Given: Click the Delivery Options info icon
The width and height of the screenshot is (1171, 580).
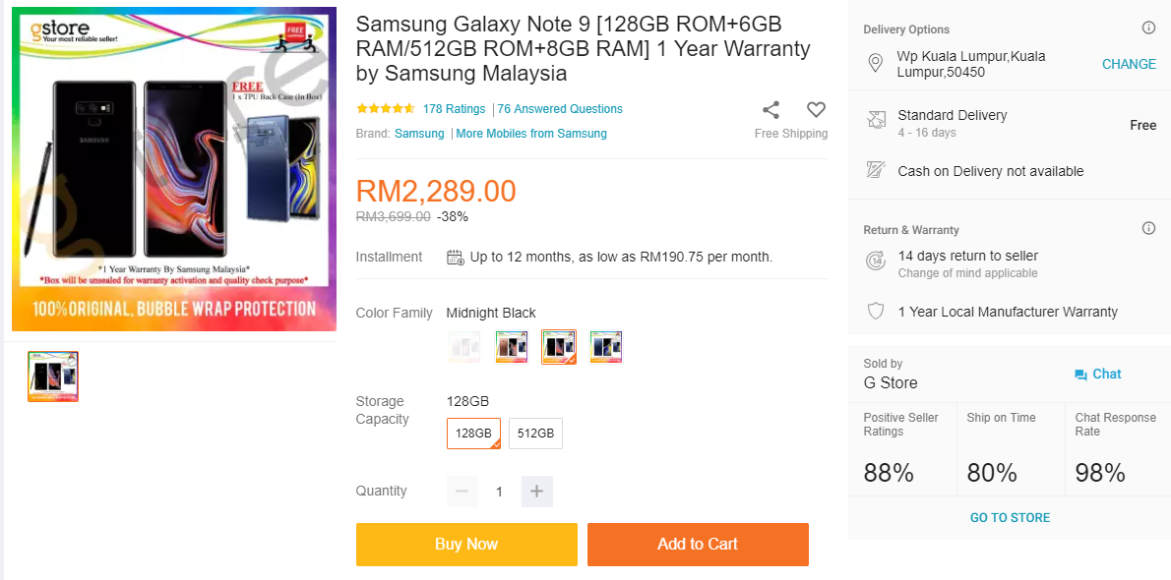Looking at the screenshot, I should (1148, 29).
